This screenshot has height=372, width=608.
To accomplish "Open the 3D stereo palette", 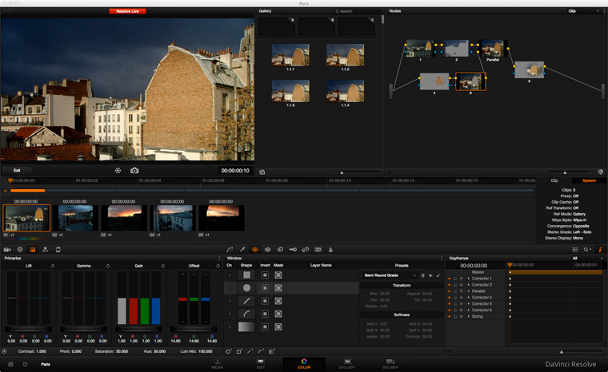I will [x=318, y=250].
